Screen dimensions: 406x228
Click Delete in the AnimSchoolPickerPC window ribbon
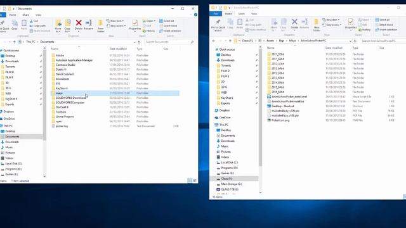click(x=294, y=24)
